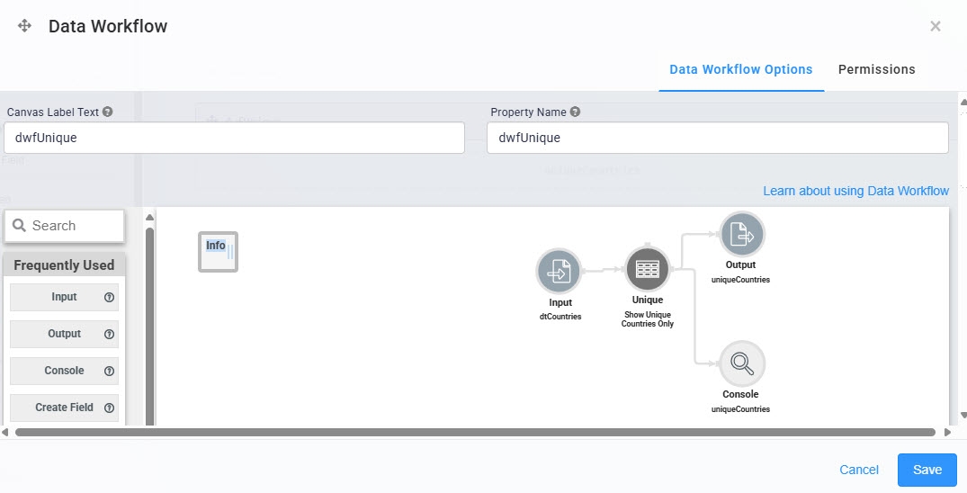Click the Output node icon in the canvas

click(742, 234)
